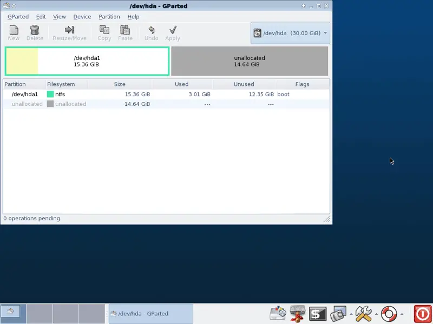The image size is (433, 324).
Task: Click the 14.64 GiB size cell in list
Action: coord(137,104)
